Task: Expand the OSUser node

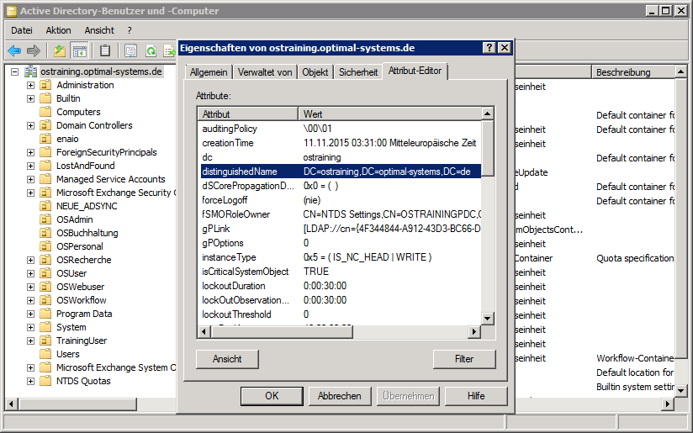Action: [x=30, y=273]
